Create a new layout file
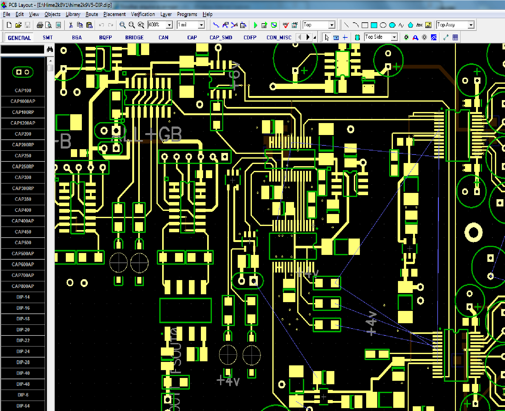Viewport: 505px width, 411px height. coord(9,25)
